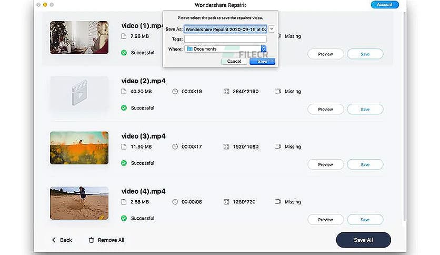The width and height of the screenshot is (440, 255).
Task: Click the Back arrow icon
Action: [54, 240]
